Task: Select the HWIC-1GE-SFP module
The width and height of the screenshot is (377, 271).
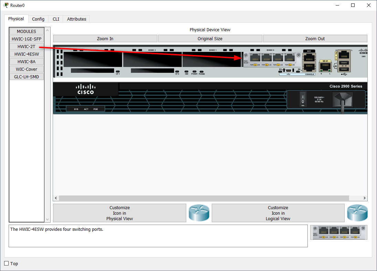Action: tap(27, 39)
